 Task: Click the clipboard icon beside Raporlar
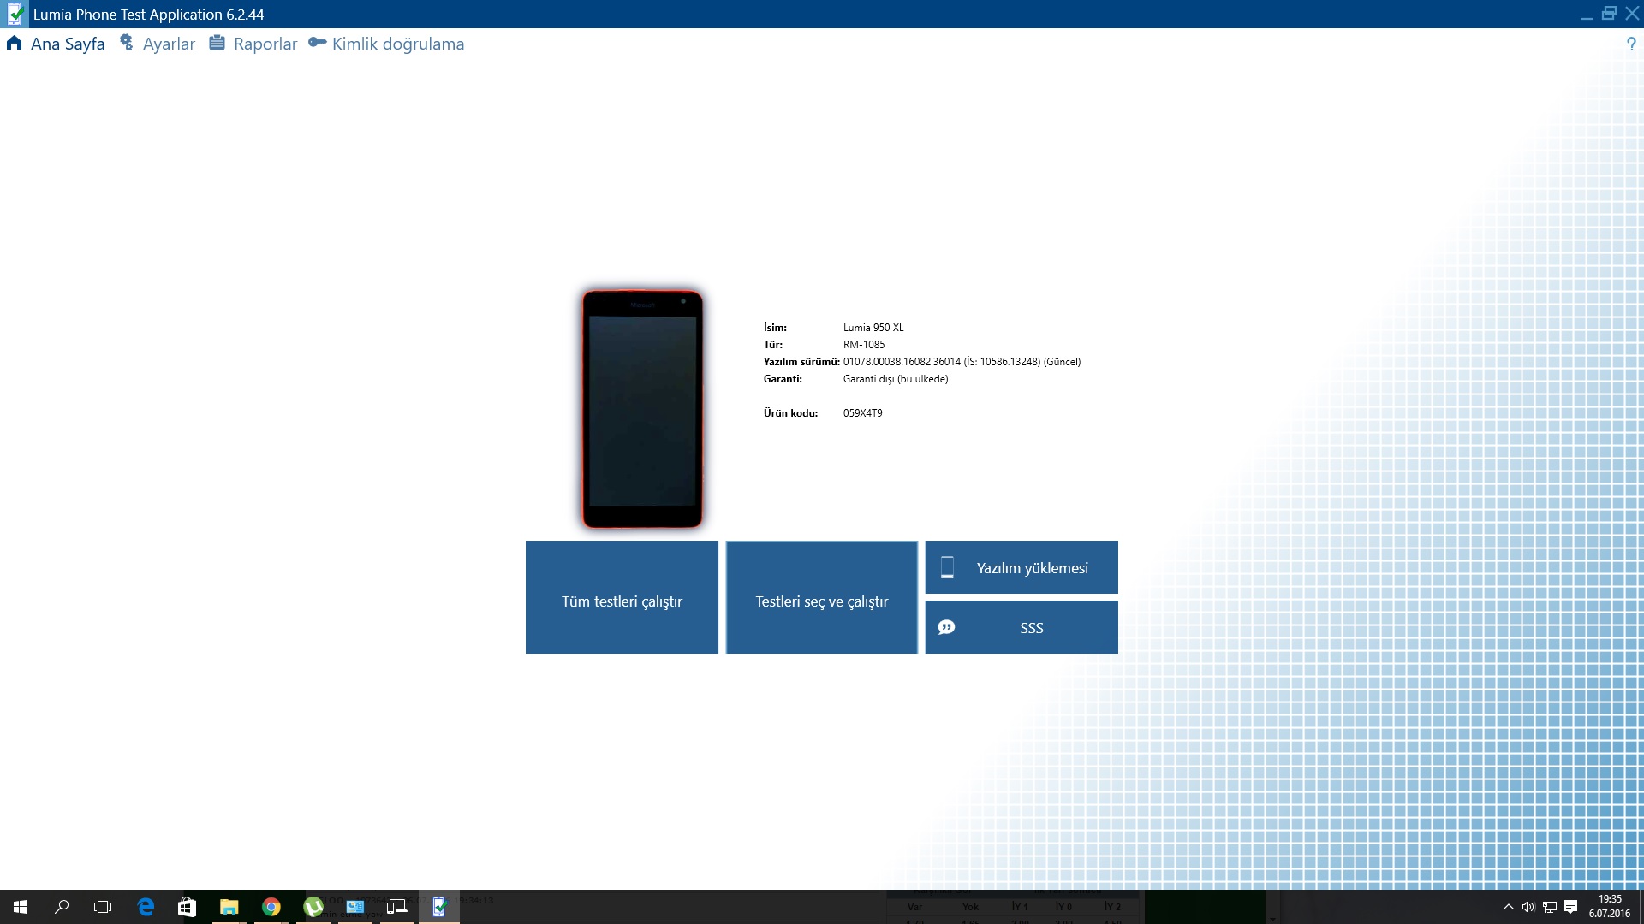(x=217, y=43)
